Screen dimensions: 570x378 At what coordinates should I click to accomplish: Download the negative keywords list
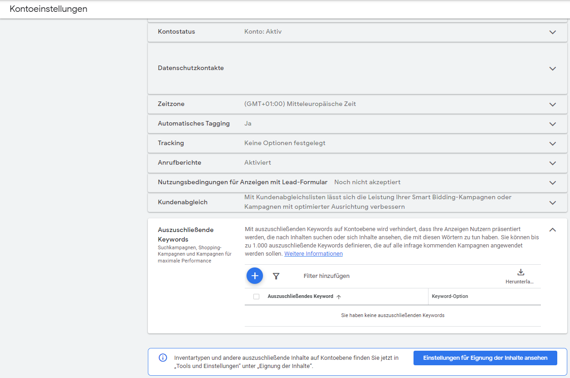(521, 272)
